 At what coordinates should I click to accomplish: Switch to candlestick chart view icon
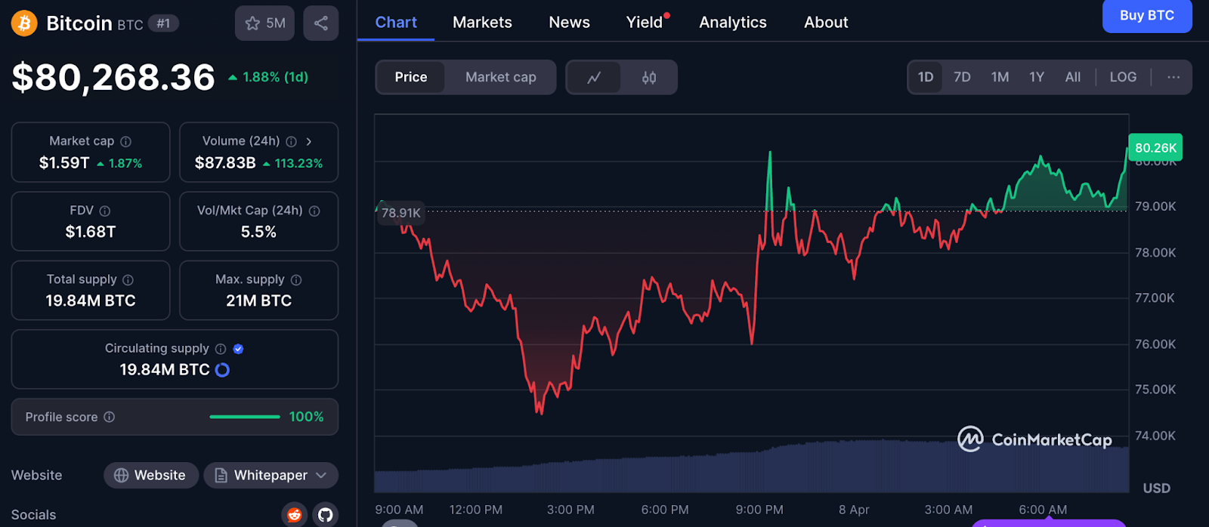coord(648,78)
